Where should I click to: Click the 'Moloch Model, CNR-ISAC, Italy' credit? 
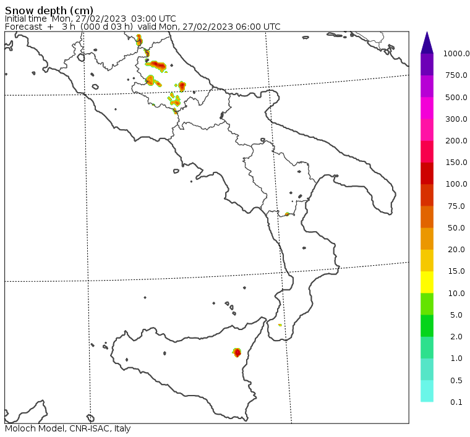[68, 428]
